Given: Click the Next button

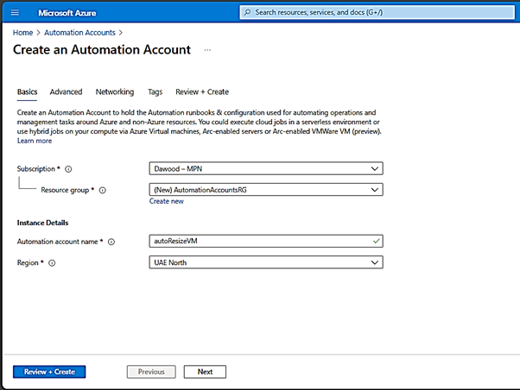Looking at the screenshot, I should coord(205,372).
